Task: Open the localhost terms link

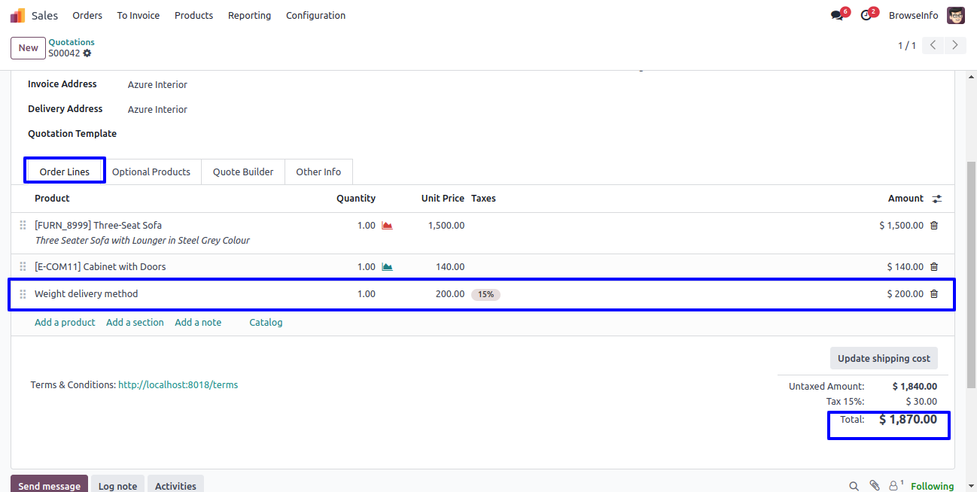Action: coord(178,384)
